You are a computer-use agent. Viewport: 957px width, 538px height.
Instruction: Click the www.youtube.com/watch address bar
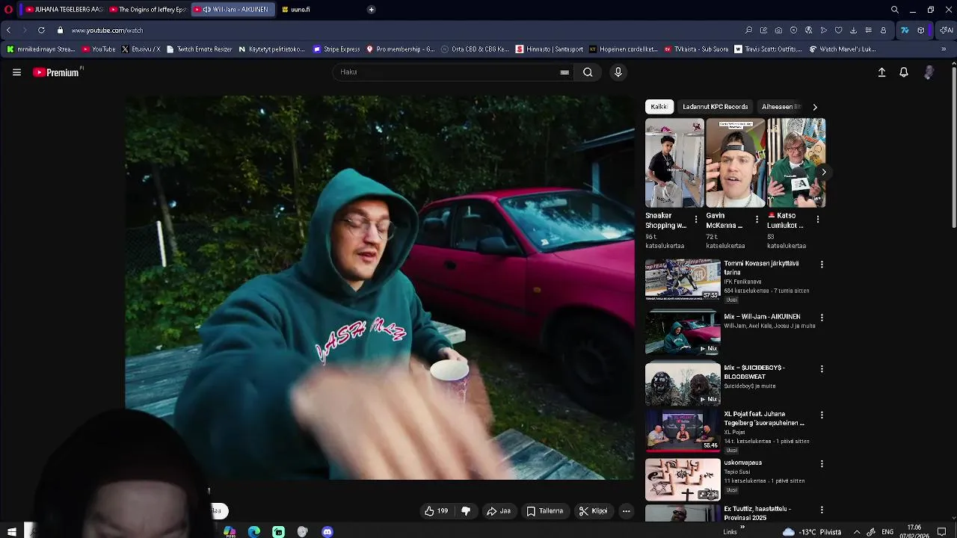[x=107, y=31]
